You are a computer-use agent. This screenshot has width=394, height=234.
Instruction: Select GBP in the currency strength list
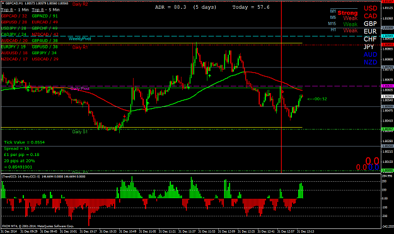[370, 24]
